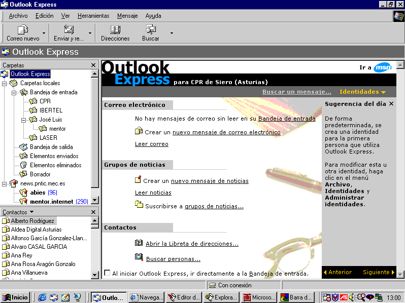Collapse the José Luis folder node

pos(23,120)
